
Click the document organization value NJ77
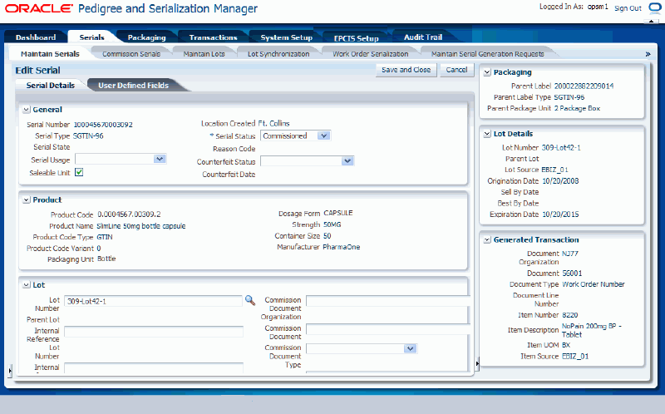tap(570, 254)
